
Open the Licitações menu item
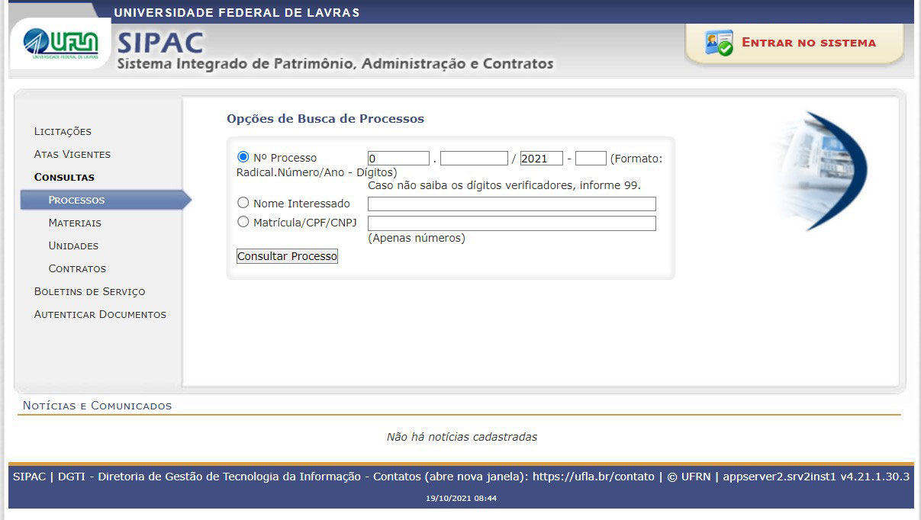click(63, 131)
